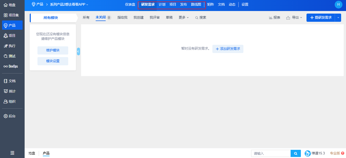This screenshot has width=346, height=158.
Task: Click 维护模块 button
Action: tap(53, 50)
